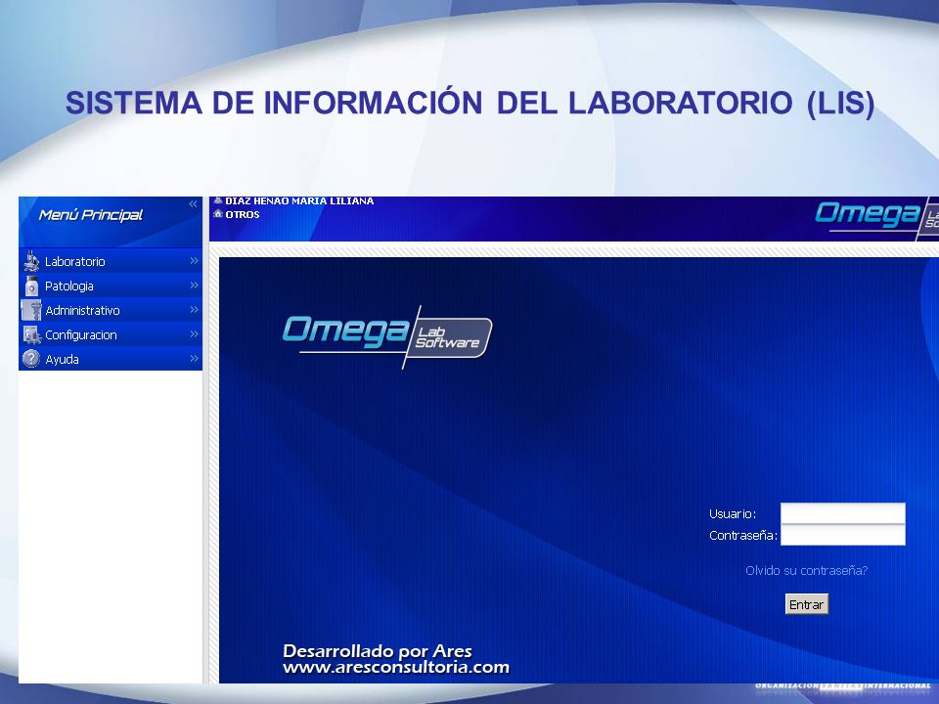The width and height of the screenshot is (939, 704).
Task: Click the home icon beside OTROS
Action: 218,214
